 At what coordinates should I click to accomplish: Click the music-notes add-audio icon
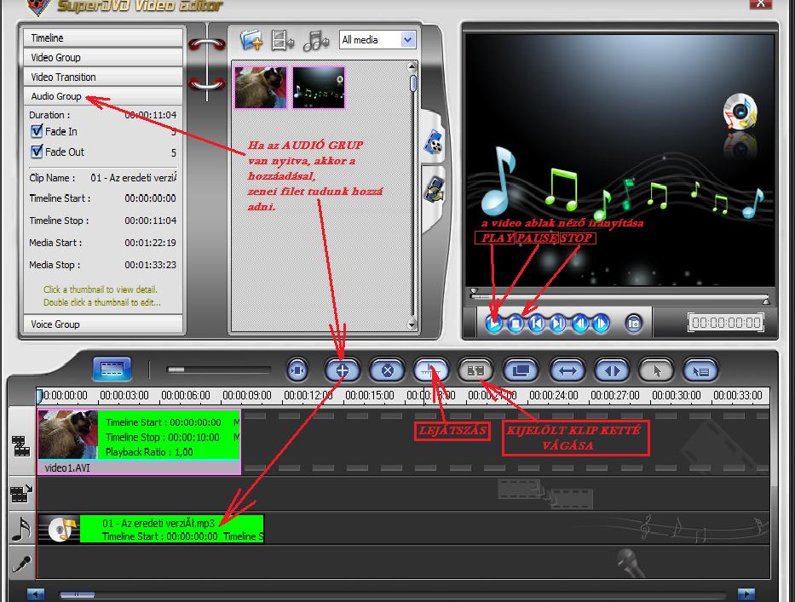point(315,40)
